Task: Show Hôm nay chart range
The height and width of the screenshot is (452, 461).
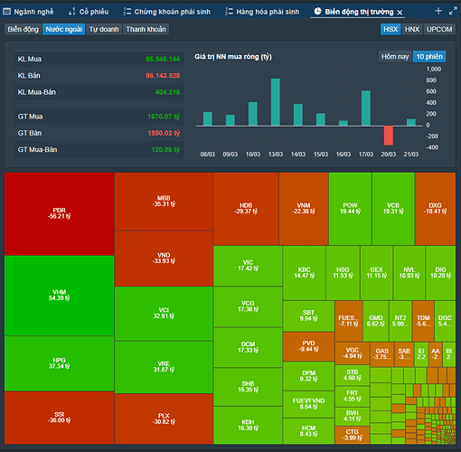Action: 395,57
